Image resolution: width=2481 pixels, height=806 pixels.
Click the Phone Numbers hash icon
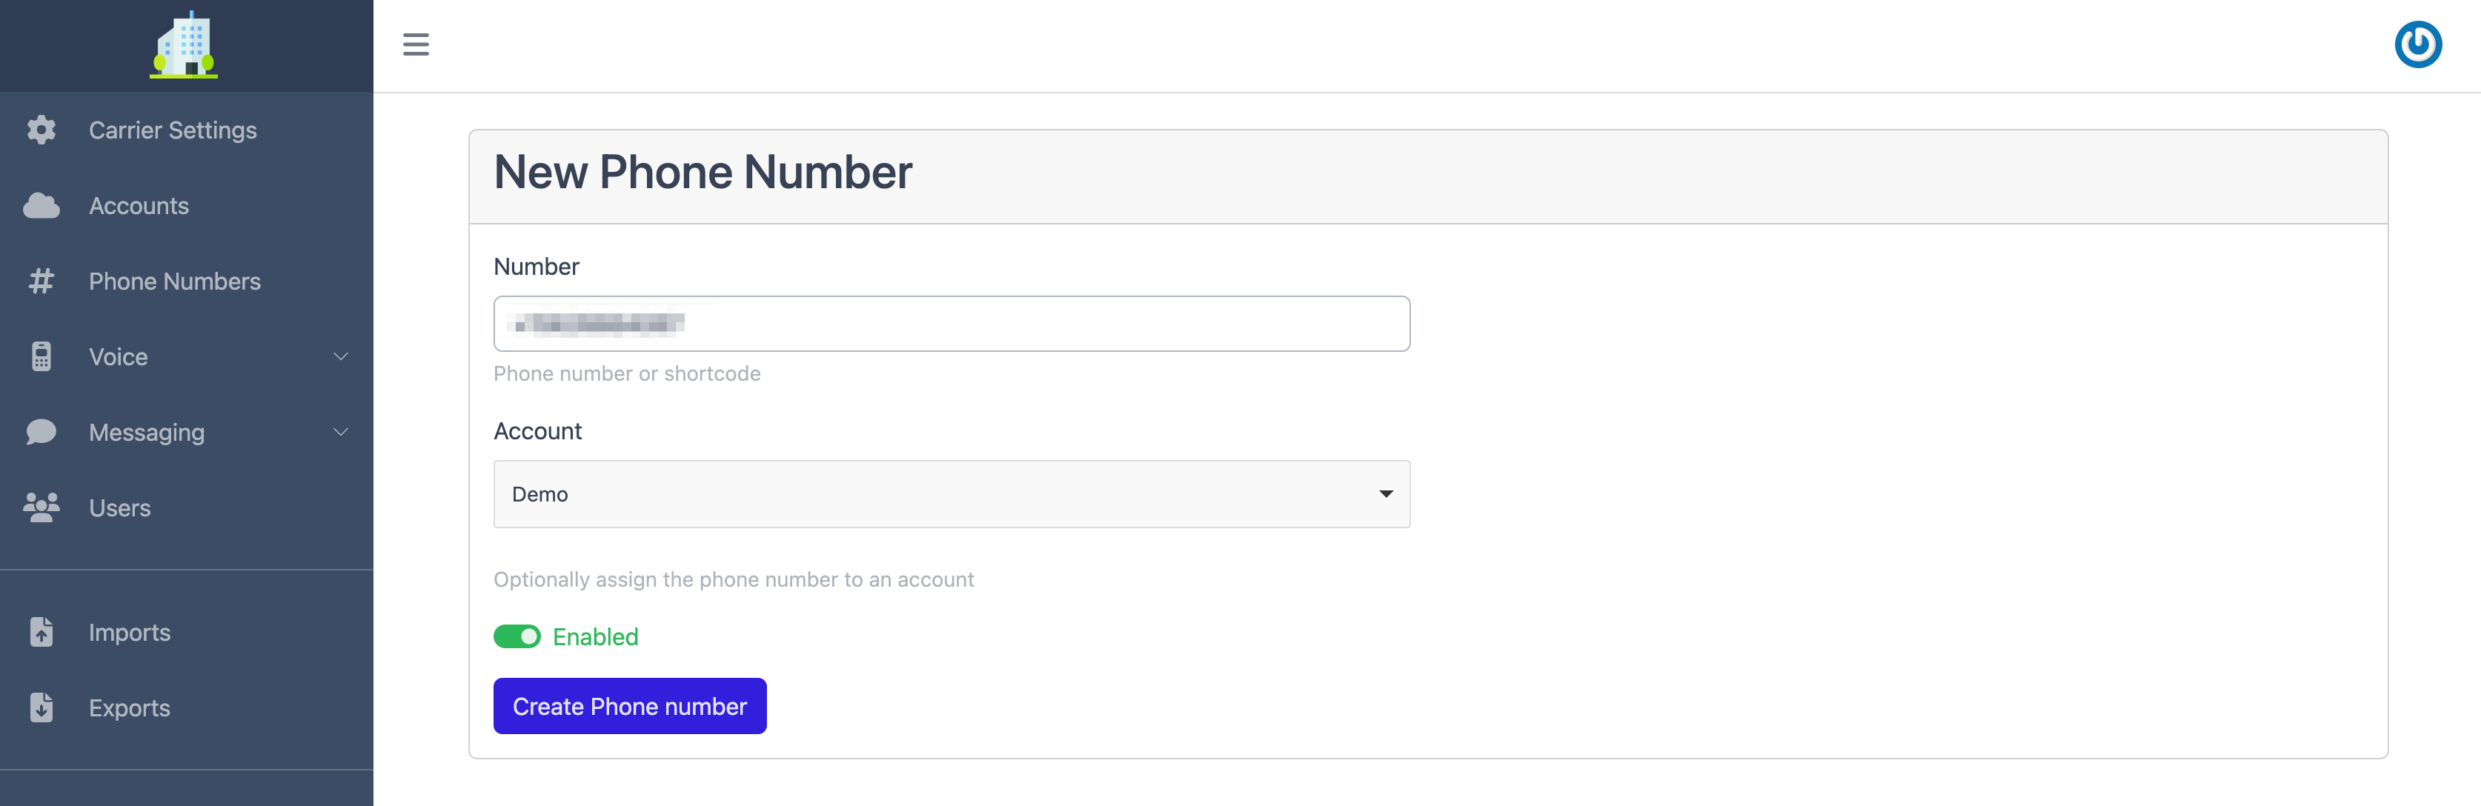point(41,282)
